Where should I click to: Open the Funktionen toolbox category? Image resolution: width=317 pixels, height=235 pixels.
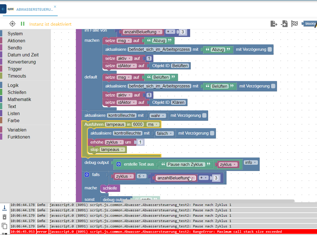tap(19, 137)
